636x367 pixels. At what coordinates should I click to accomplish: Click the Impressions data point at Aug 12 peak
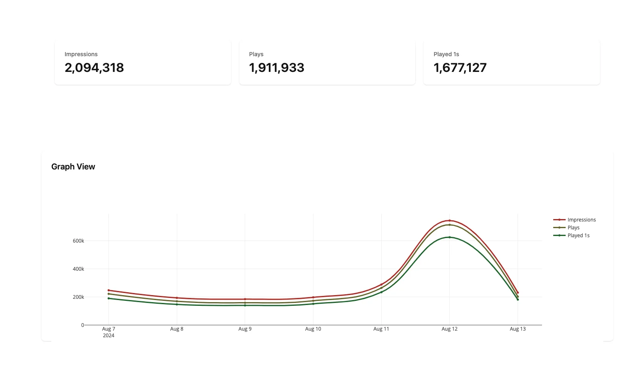[x=450, y=220]
